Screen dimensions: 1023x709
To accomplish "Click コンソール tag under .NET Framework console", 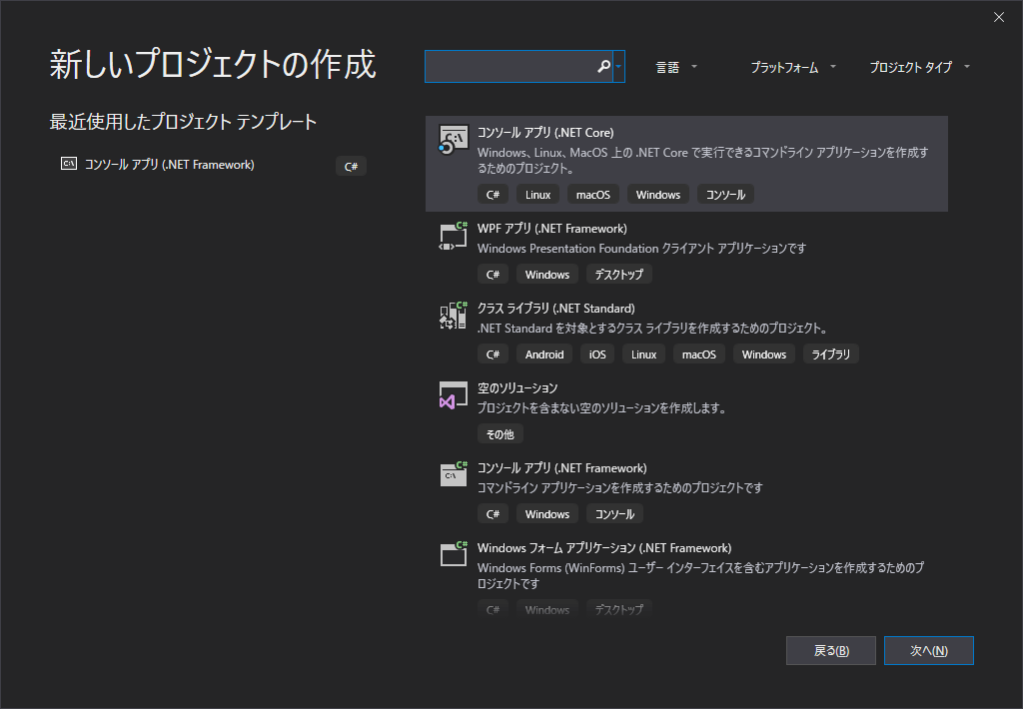I will point(614,514).
